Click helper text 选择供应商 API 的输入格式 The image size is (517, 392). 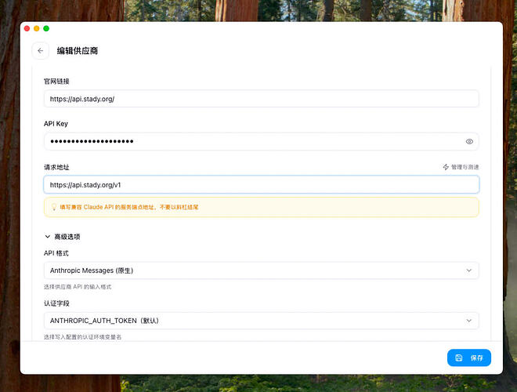pyautogui.click(x=78, y=287)
